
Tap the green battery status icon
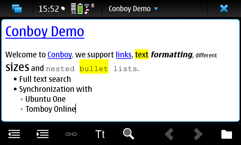tap(80, 9)
